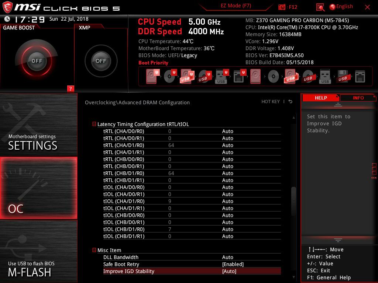
Task: Toggle the GAME BOOST knob
Action: click(37, 61)
